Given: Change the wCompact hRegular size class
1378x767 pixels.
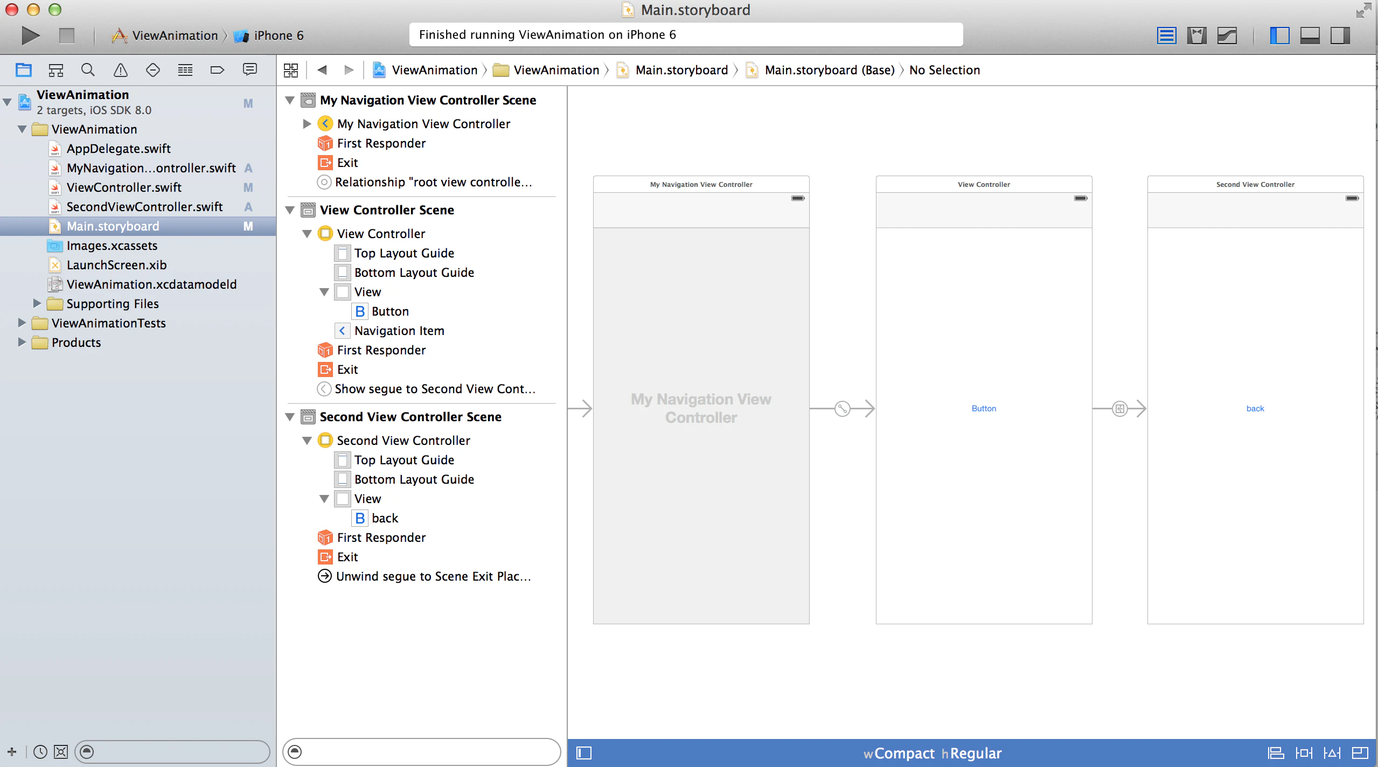Looking at the screenshot, I should point(932,753).
